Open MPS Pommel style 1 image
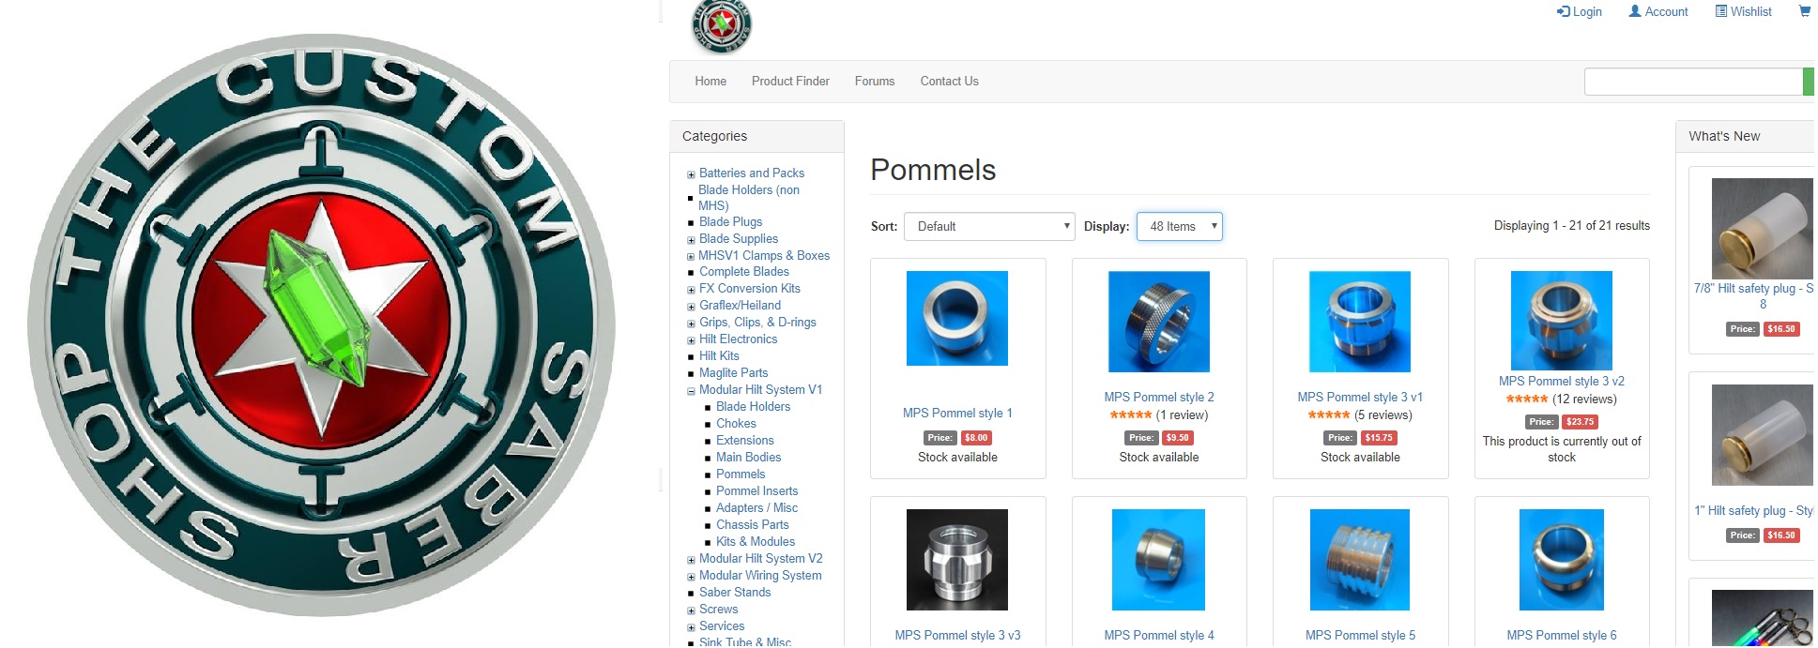The height and width of the screenshot is (648, 1818). 956,319
